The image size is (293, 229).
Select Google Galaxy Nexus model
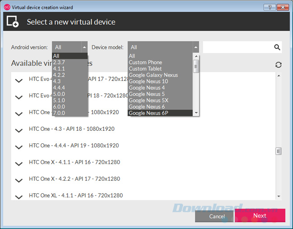tap(160, 75)
